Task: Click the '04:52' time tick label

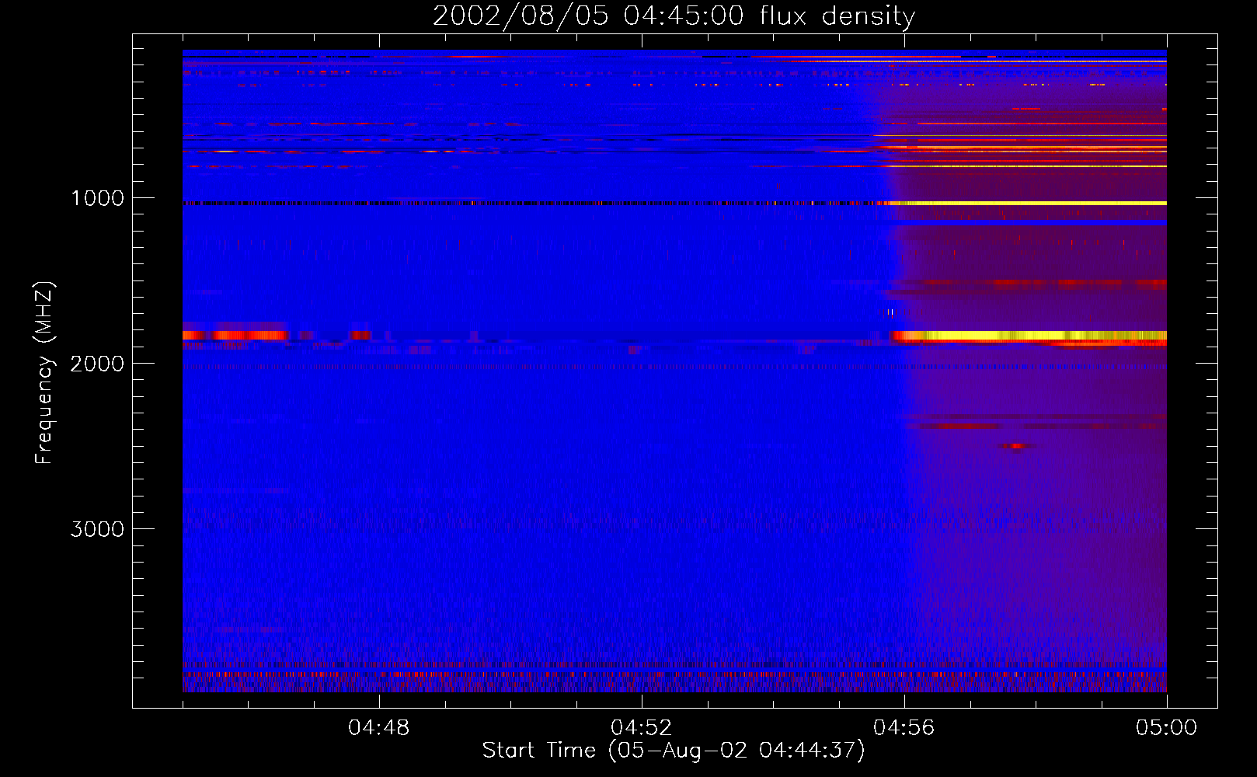Action: coord(642,728)
